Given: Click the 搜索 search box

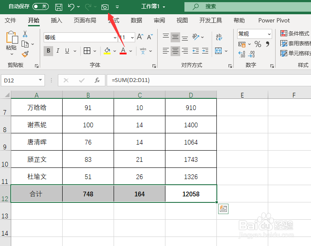Looking at the screenshot, I should tap(248, 7).
